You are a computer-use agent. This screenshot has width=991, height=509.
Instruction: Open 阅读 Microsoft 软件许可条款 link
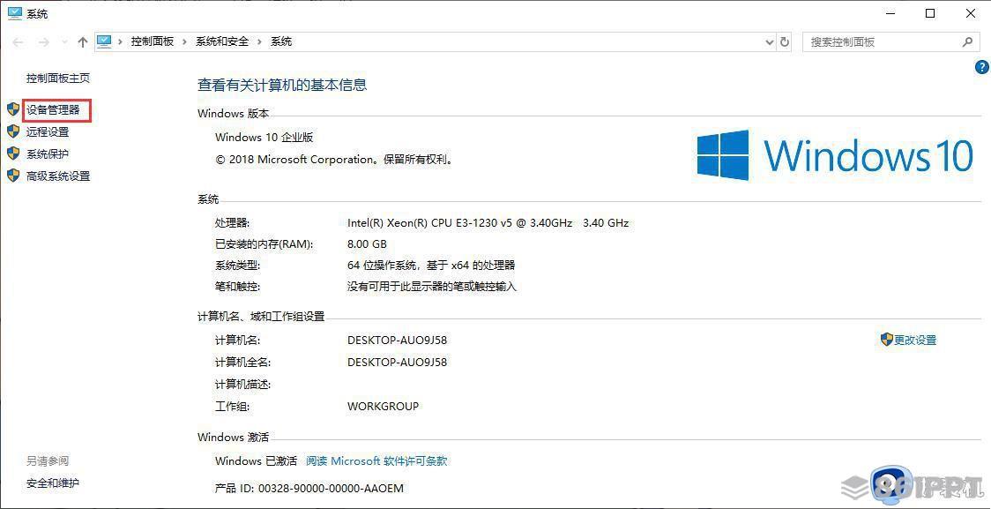376,460
